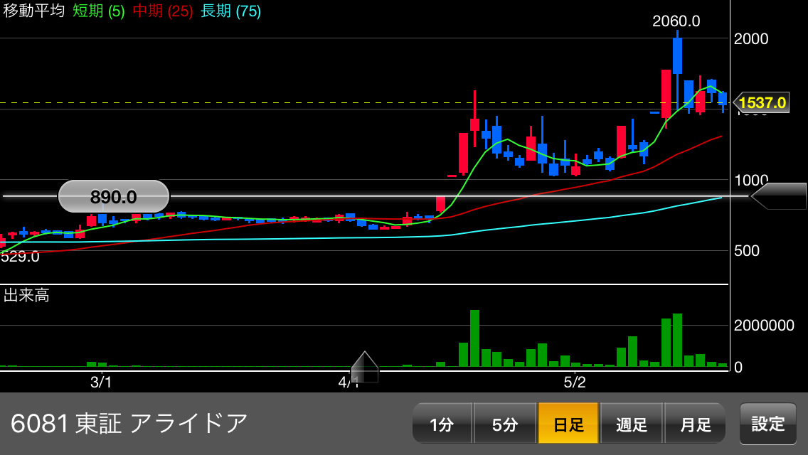Tap the 890.0 price cursor bubble
The height and width of the screenshot is (455, 808).
point(114,197)
